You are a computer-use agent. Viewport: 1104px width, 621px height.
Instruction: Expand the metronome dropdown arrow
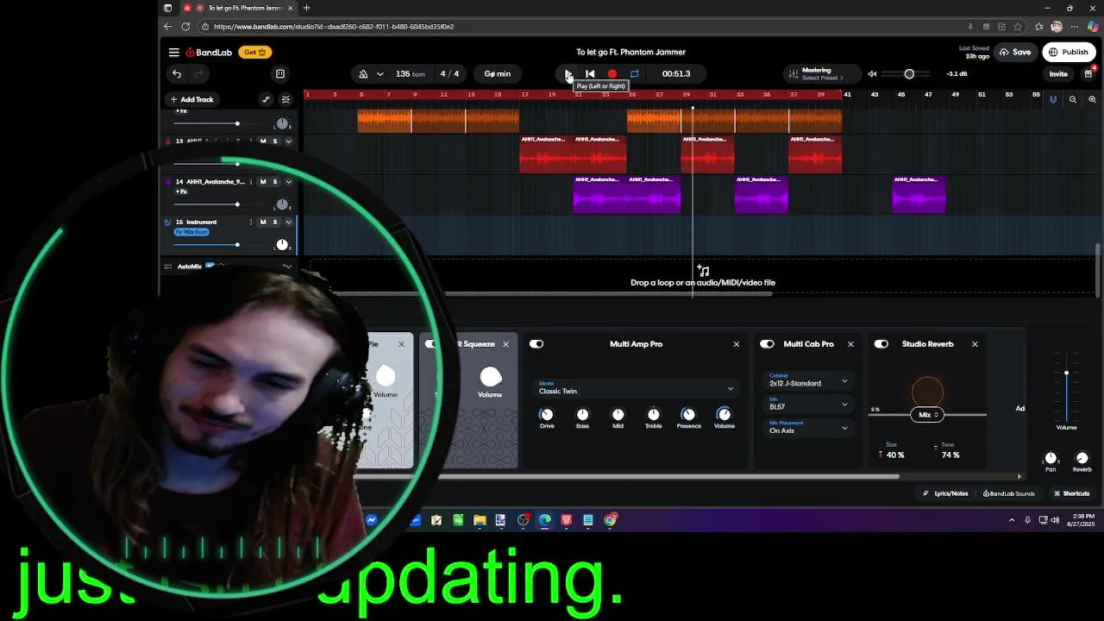click(x=382, y=74)
